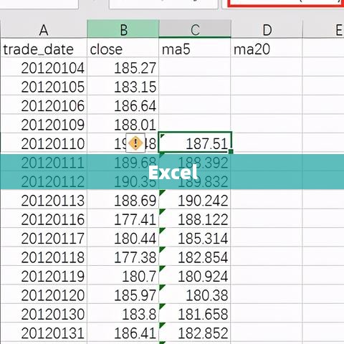Image resolution: width=344 pixels, height=344 pixels.
Task: Select column B header
Action: [123, 29]
